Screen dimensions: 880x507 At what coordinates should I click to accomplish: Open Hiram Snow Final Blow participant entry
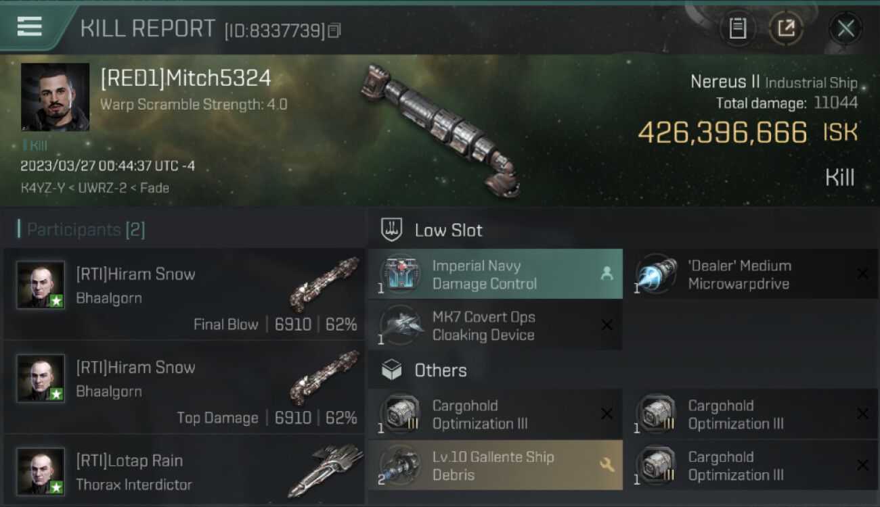tap(184, 294)
